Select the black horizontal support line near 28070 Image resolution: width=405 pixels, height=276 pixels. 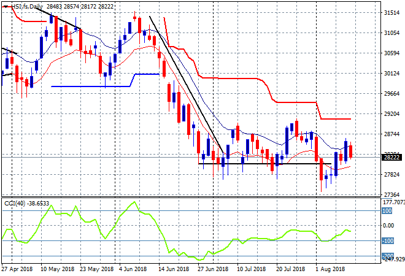point(264,164)
